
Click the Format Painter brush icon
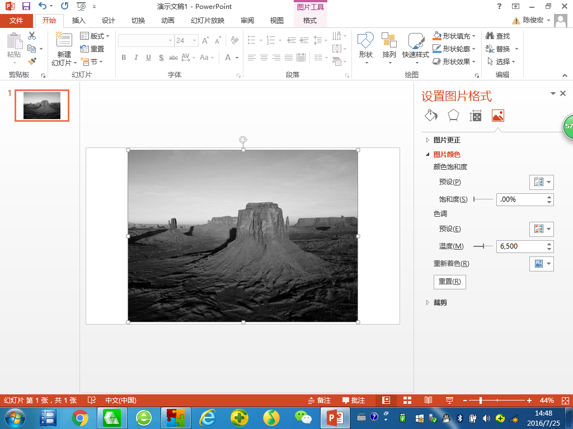click(32, 61)
